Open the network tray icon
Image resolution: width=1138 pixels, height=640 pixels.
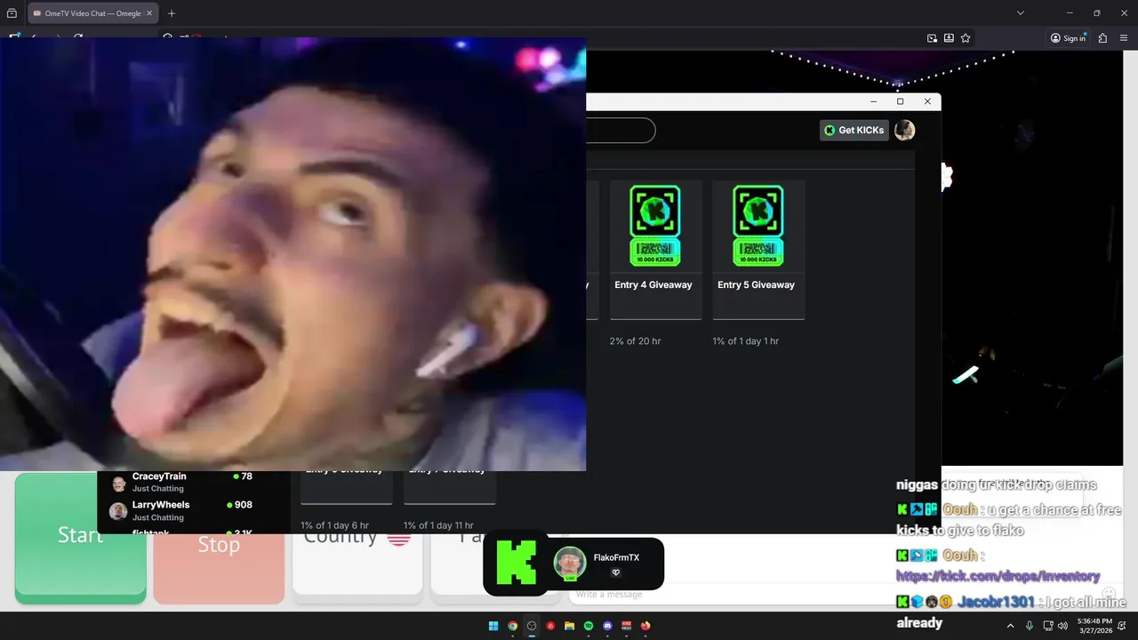click(1048, 626)
